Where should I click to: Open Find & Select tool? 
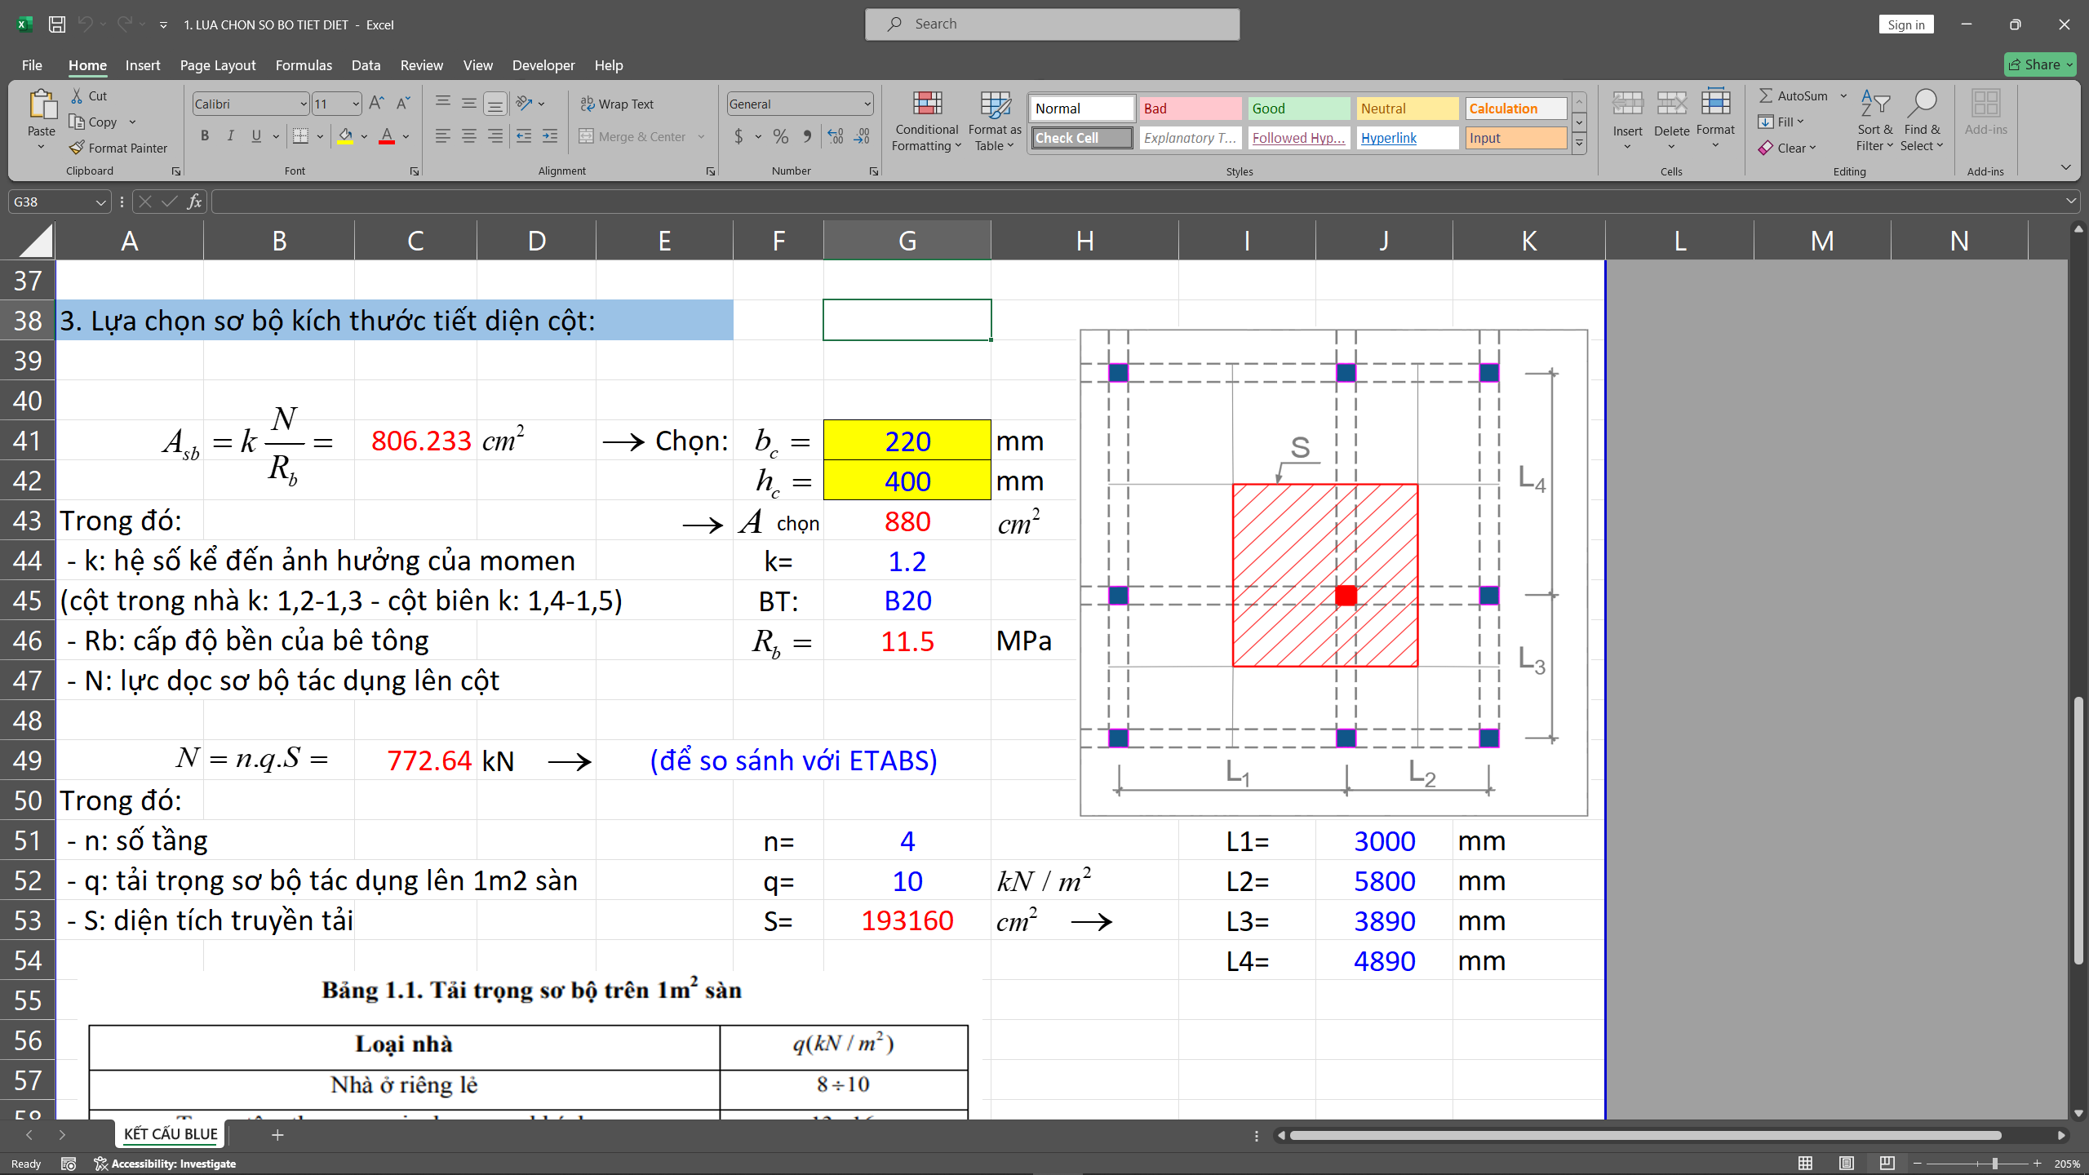[1922, 121]
